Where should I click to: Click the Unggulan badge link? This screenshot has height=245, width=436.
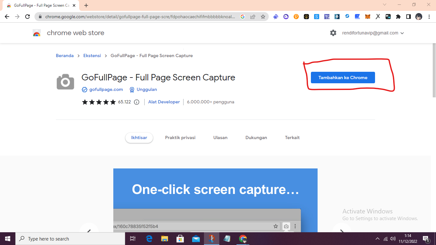click(147, 90)
